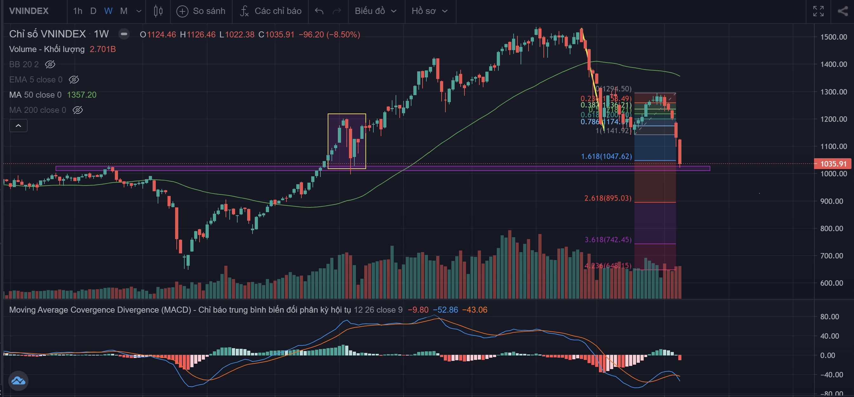Screen dimensions: 854x397
Task: Select the 2.618(895.03) Fibonacci level label
Action: pyautogui.click(x=608, y=198)
